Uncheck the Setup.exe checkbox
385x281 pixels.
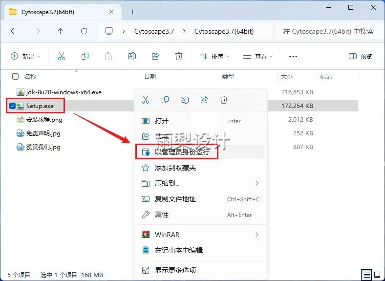click(x=12, y=106)
